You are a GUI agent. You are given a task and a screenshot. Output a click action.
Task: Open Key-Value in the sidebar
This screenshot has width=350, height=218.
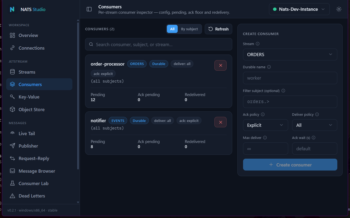[x=39, y=97]
